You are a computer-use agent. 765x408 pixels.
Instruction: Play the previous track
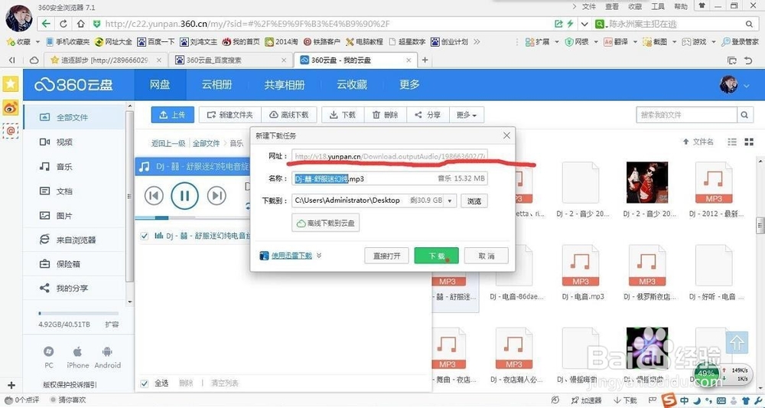(x=155, y=196)
